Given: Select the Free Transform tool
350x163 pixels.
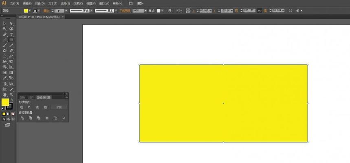Looking at the screenshot, I should [x=11, y=62].
